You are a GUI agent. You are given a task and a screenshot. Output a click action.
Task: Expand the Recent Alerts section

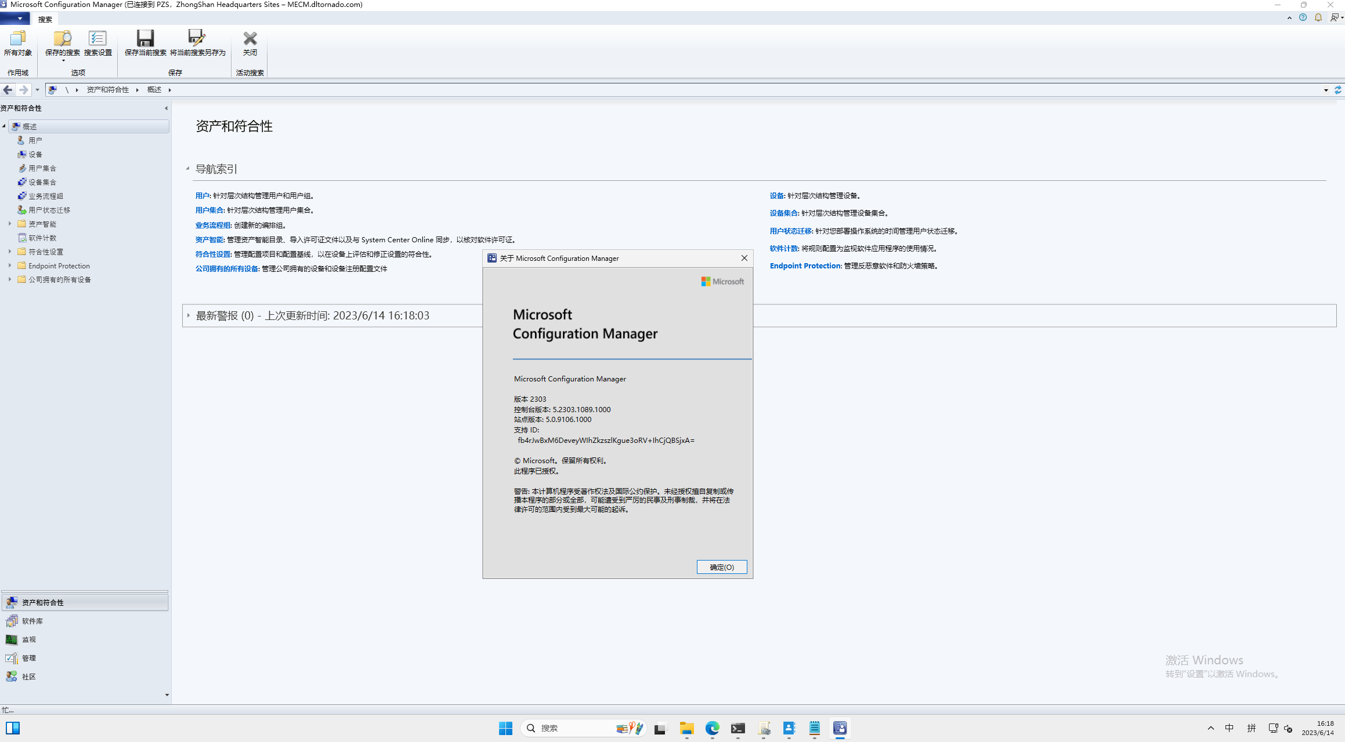(x=189, y=315)
